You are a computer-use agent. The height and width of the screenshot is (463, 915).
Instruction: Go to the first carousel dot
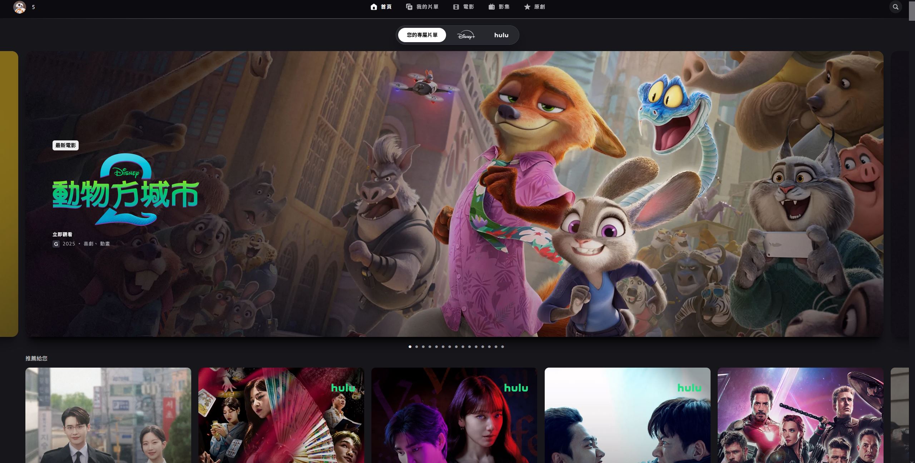click(x=410, y=347)
